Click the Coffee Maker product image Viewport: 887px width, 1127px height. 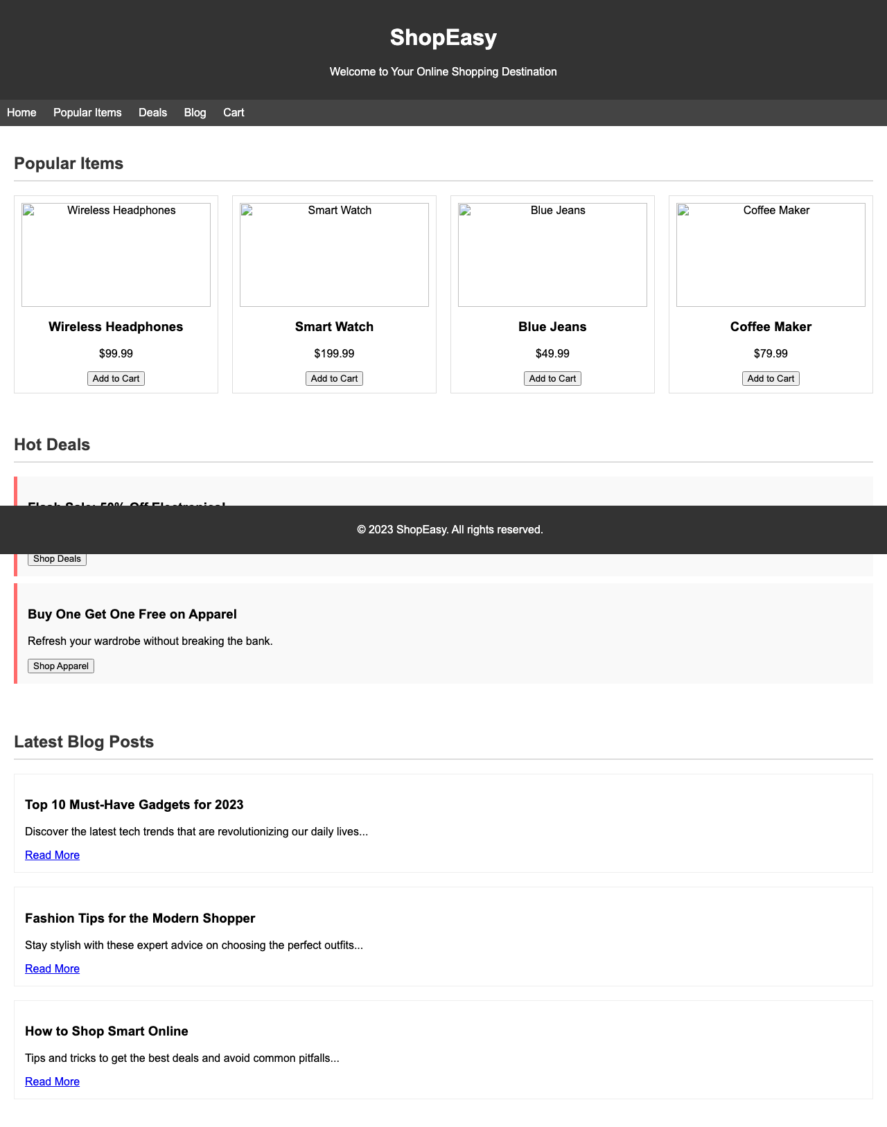(771, 255)
